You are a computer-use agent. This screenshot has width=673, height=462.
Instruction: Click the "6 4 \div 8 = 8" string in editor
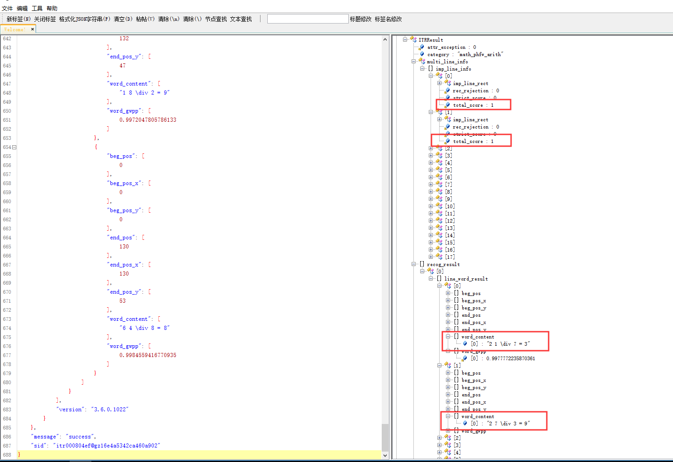(145, 328)
